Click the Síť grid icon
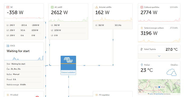This screenshot has height=97, width=184. pyautogui.click(x=8, y=7)
